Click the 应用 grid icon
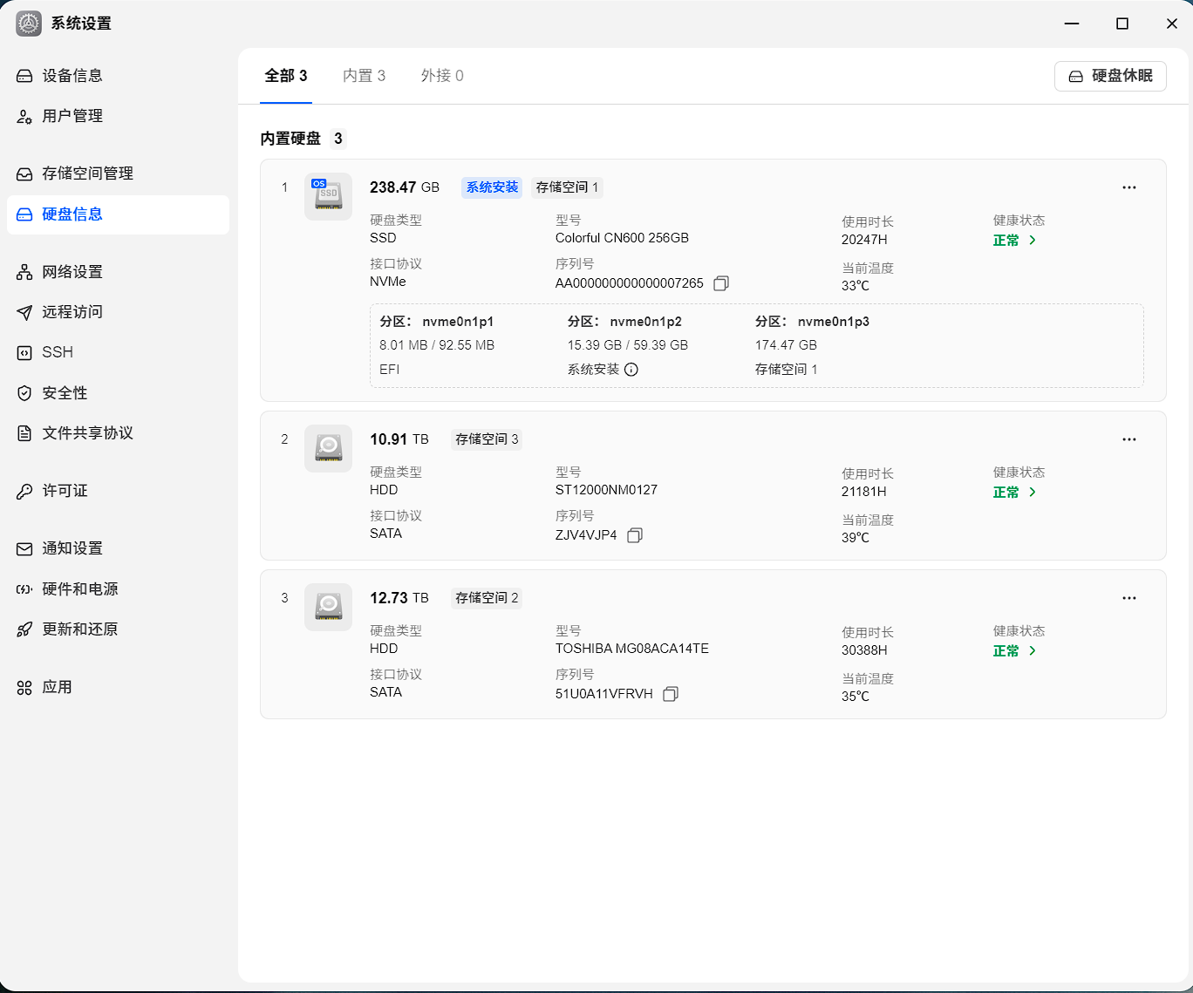This screenshot has height=993, width=1193. 24,687
